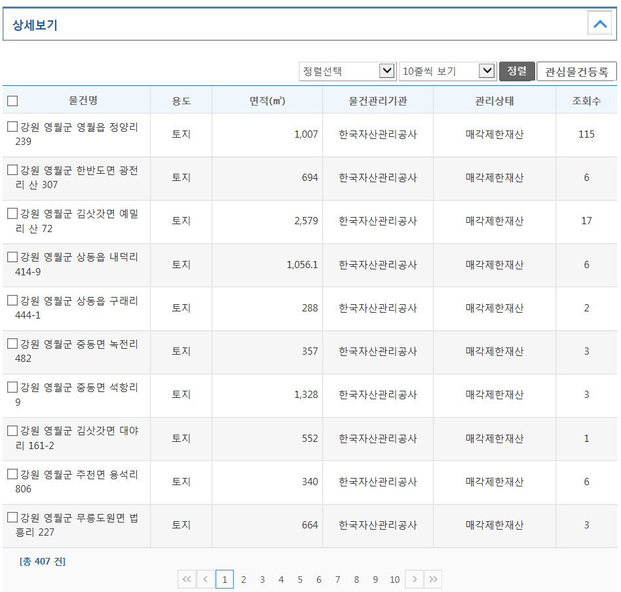Check the 중동면 녹전리 482 checkbox
621x592 pixels.
pyautogui.click(x=12, y=343)
